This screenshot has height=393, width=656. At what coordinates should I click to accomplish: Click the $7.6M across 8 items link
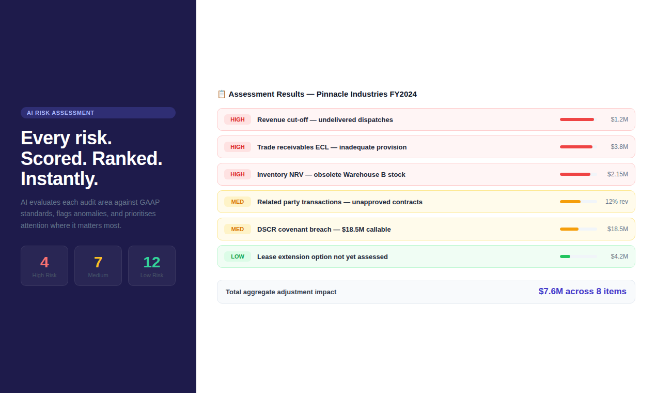tap(583, 291)
